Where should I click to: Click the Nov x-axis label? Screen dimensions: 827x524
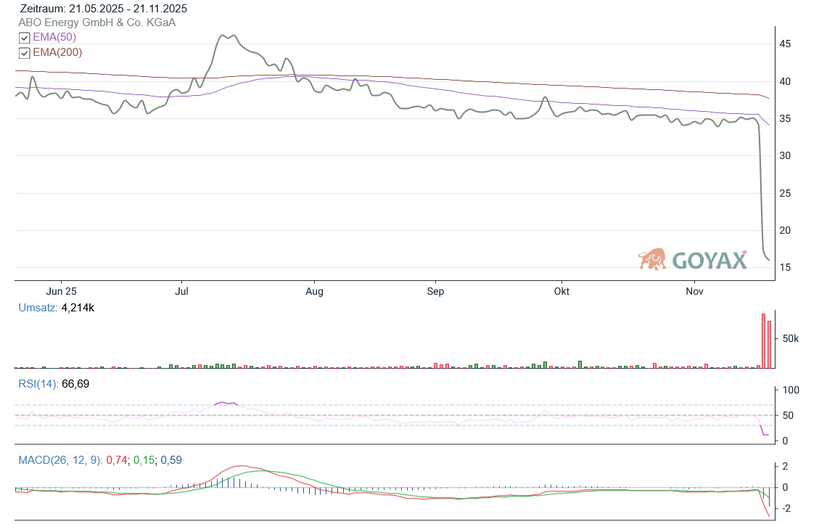(694, 291)
